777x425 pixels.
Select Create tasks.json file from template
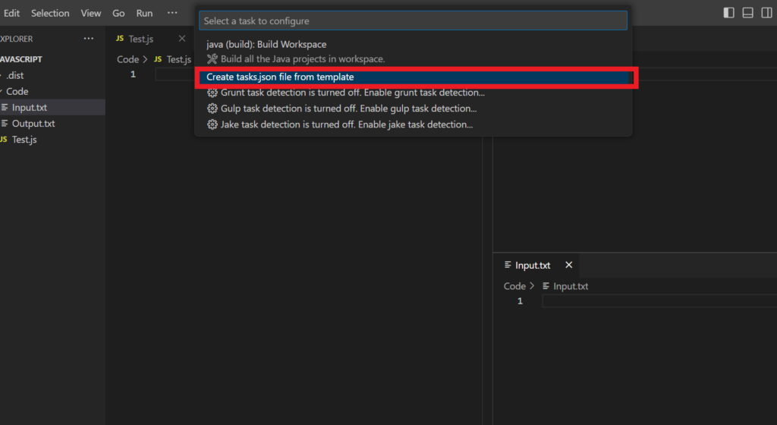[280, 77]
